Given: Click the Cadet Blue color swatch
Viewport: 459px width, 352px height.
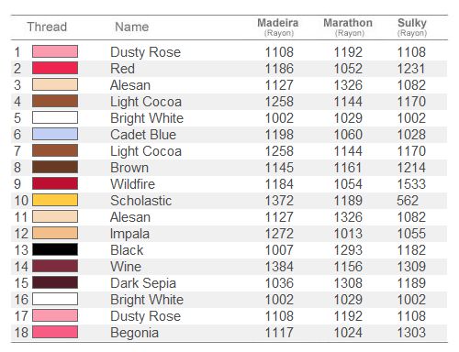Looking at the screenshot, I should pos(55,134).
